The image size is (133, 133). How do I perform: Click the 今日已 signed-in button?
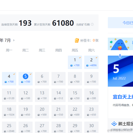pos(121,23)
